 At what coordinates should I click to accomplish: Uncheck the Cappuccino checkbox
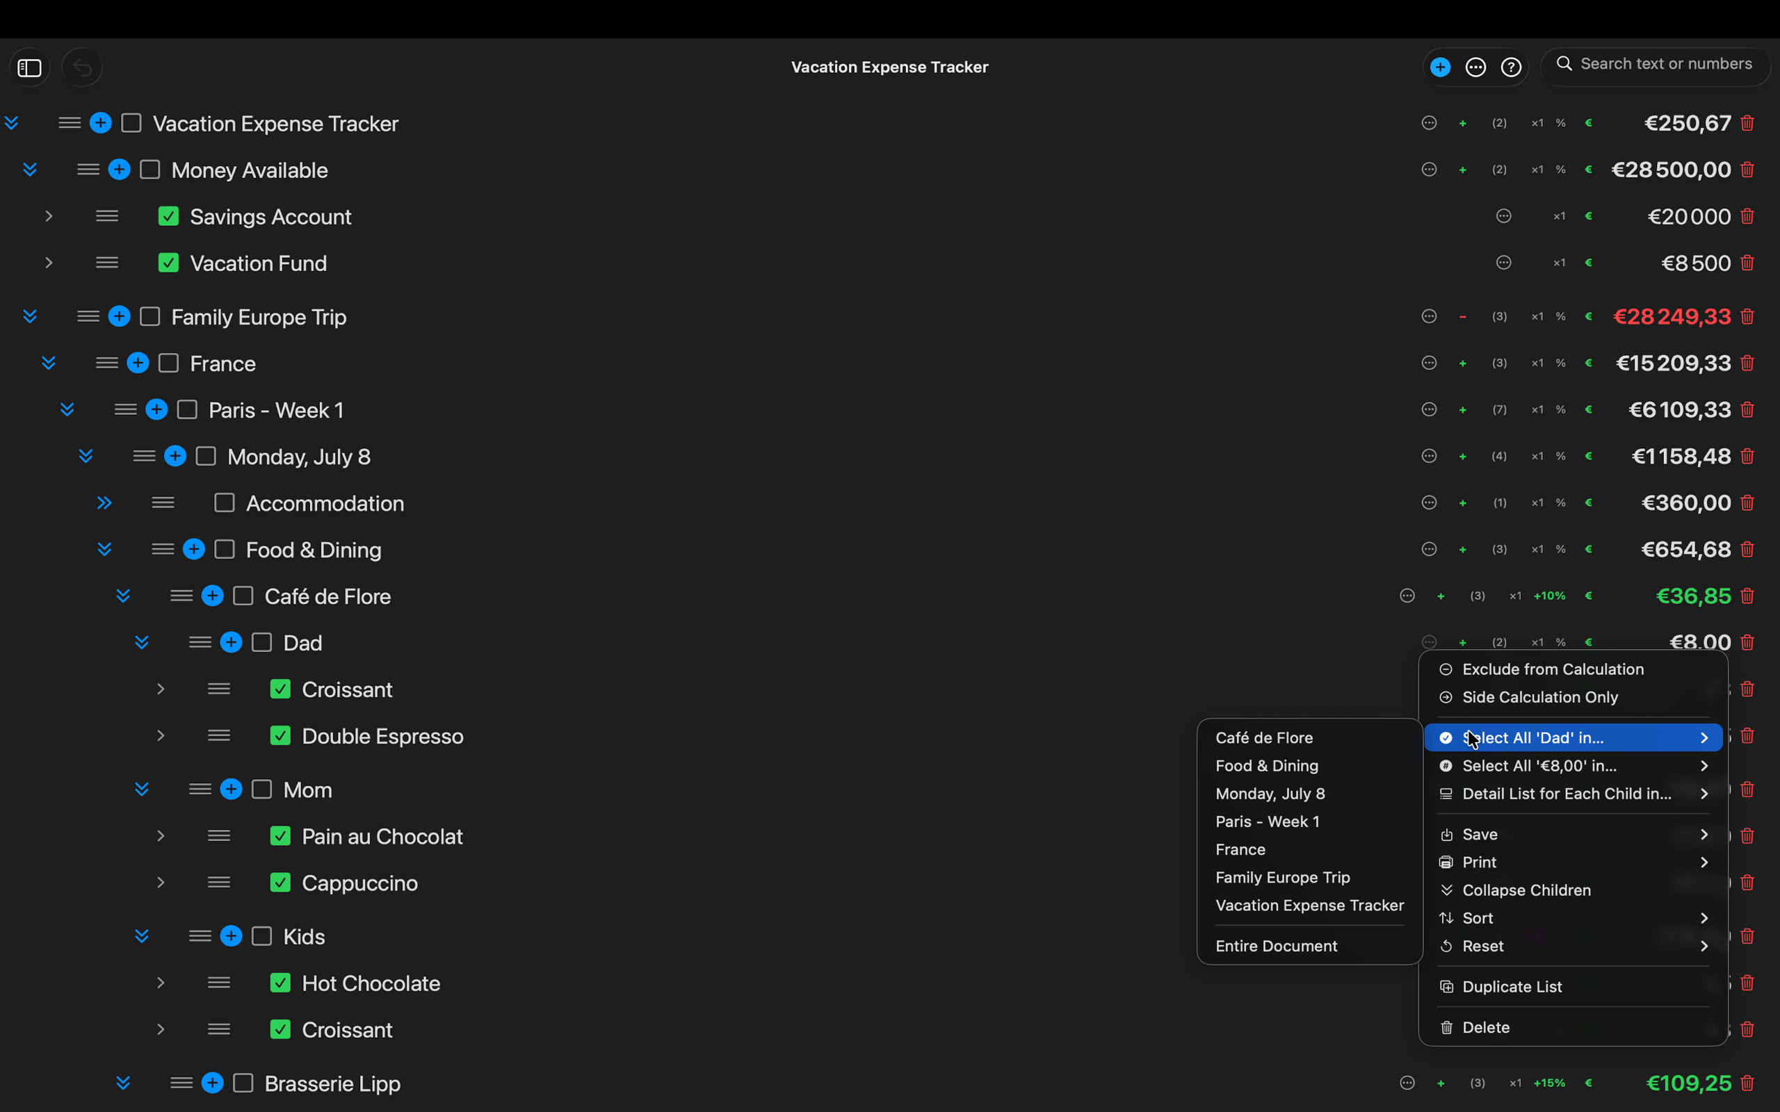coord(280,882)
